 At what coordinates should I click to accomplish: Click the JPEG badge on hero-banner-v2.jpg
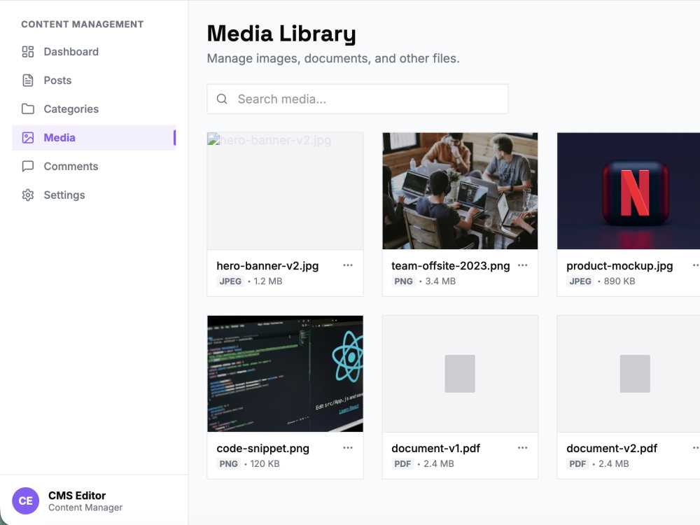[x=230, y=281]
